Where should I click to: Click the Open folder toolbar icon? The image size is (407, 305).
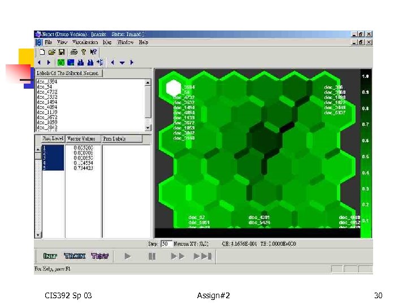pos(51,52)
